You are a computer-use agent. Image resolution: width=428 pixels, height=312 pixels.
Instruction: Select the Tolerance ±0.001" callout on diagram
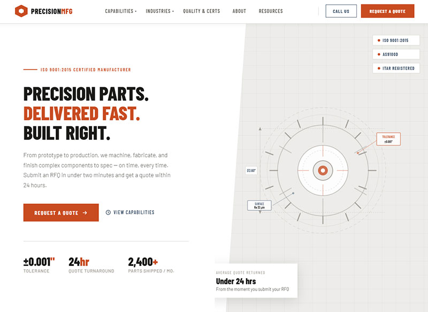point(388,139)
